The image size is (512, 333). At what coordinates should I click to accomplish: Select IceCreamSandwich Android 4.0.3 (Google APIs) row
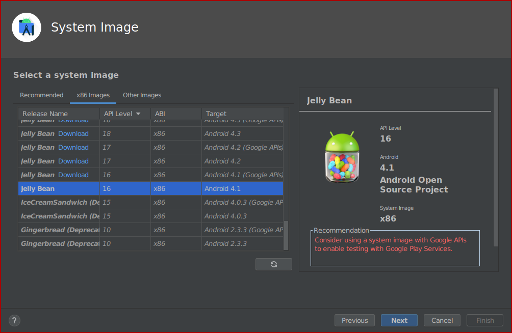[x=151, y=202]
